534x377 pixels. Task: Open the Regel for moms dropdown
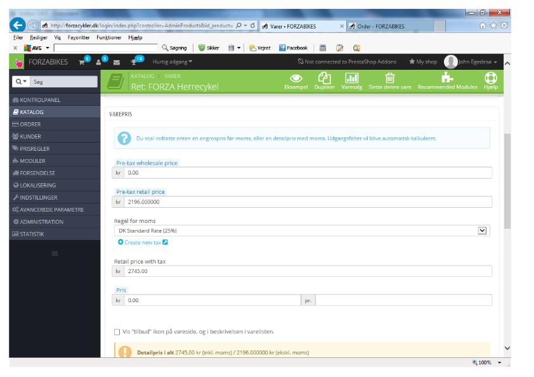[x=302, y=231]
